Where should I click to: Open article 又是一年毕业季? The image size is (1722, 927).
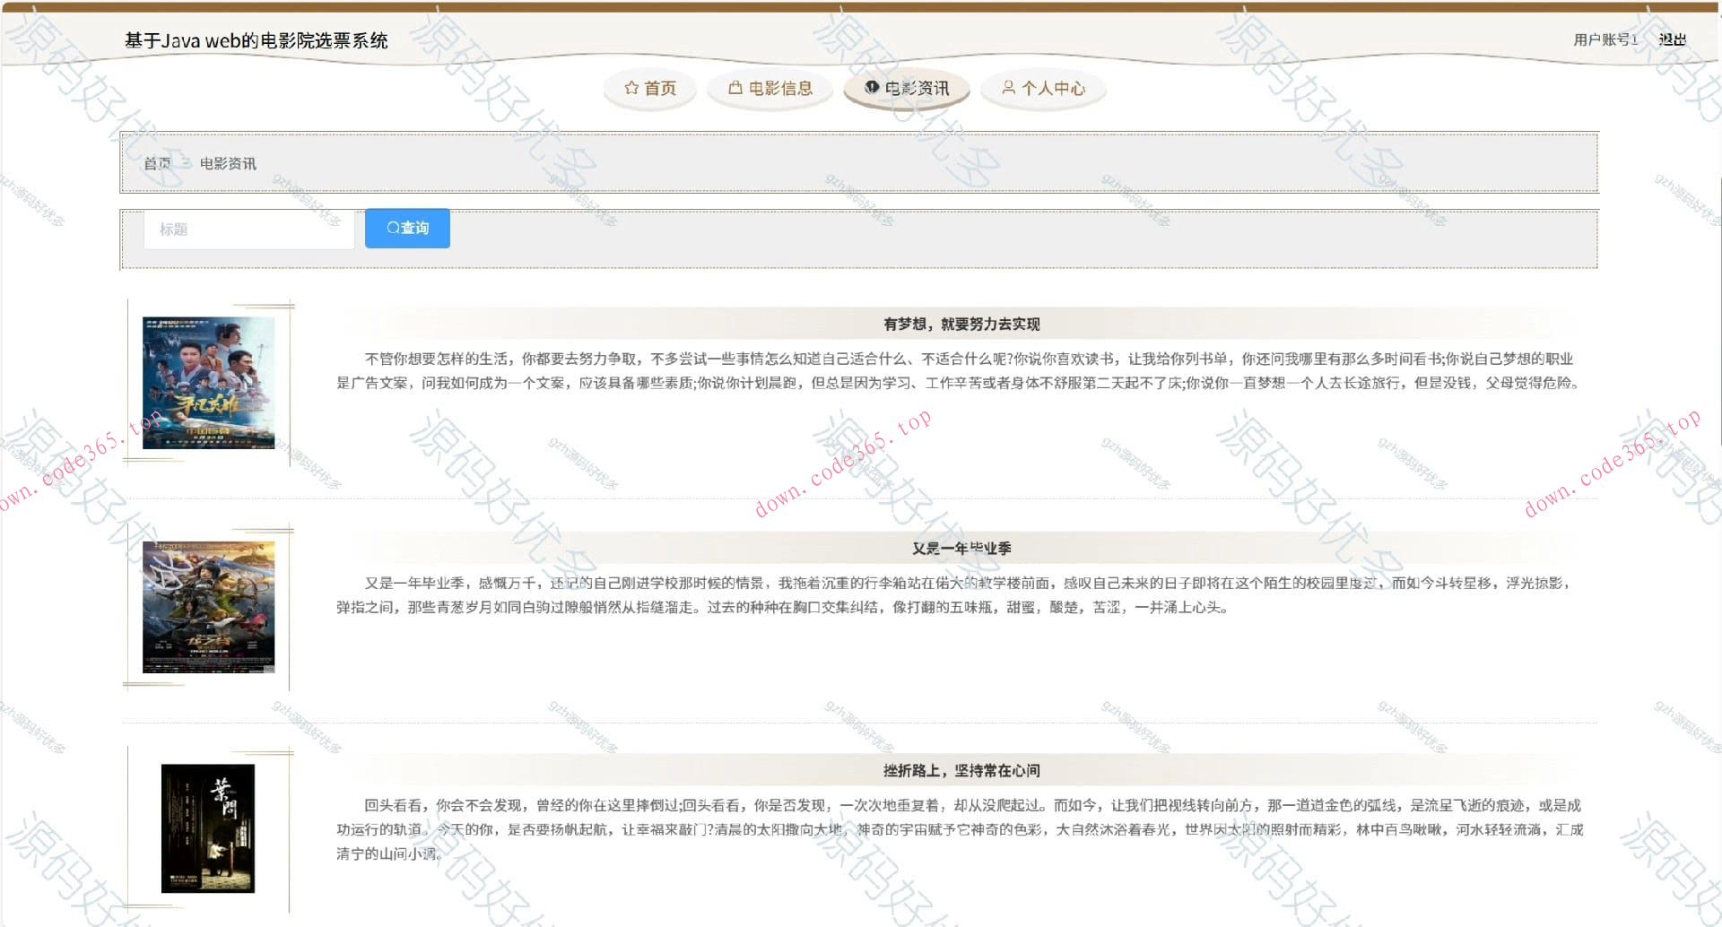[x=963, y=548]
